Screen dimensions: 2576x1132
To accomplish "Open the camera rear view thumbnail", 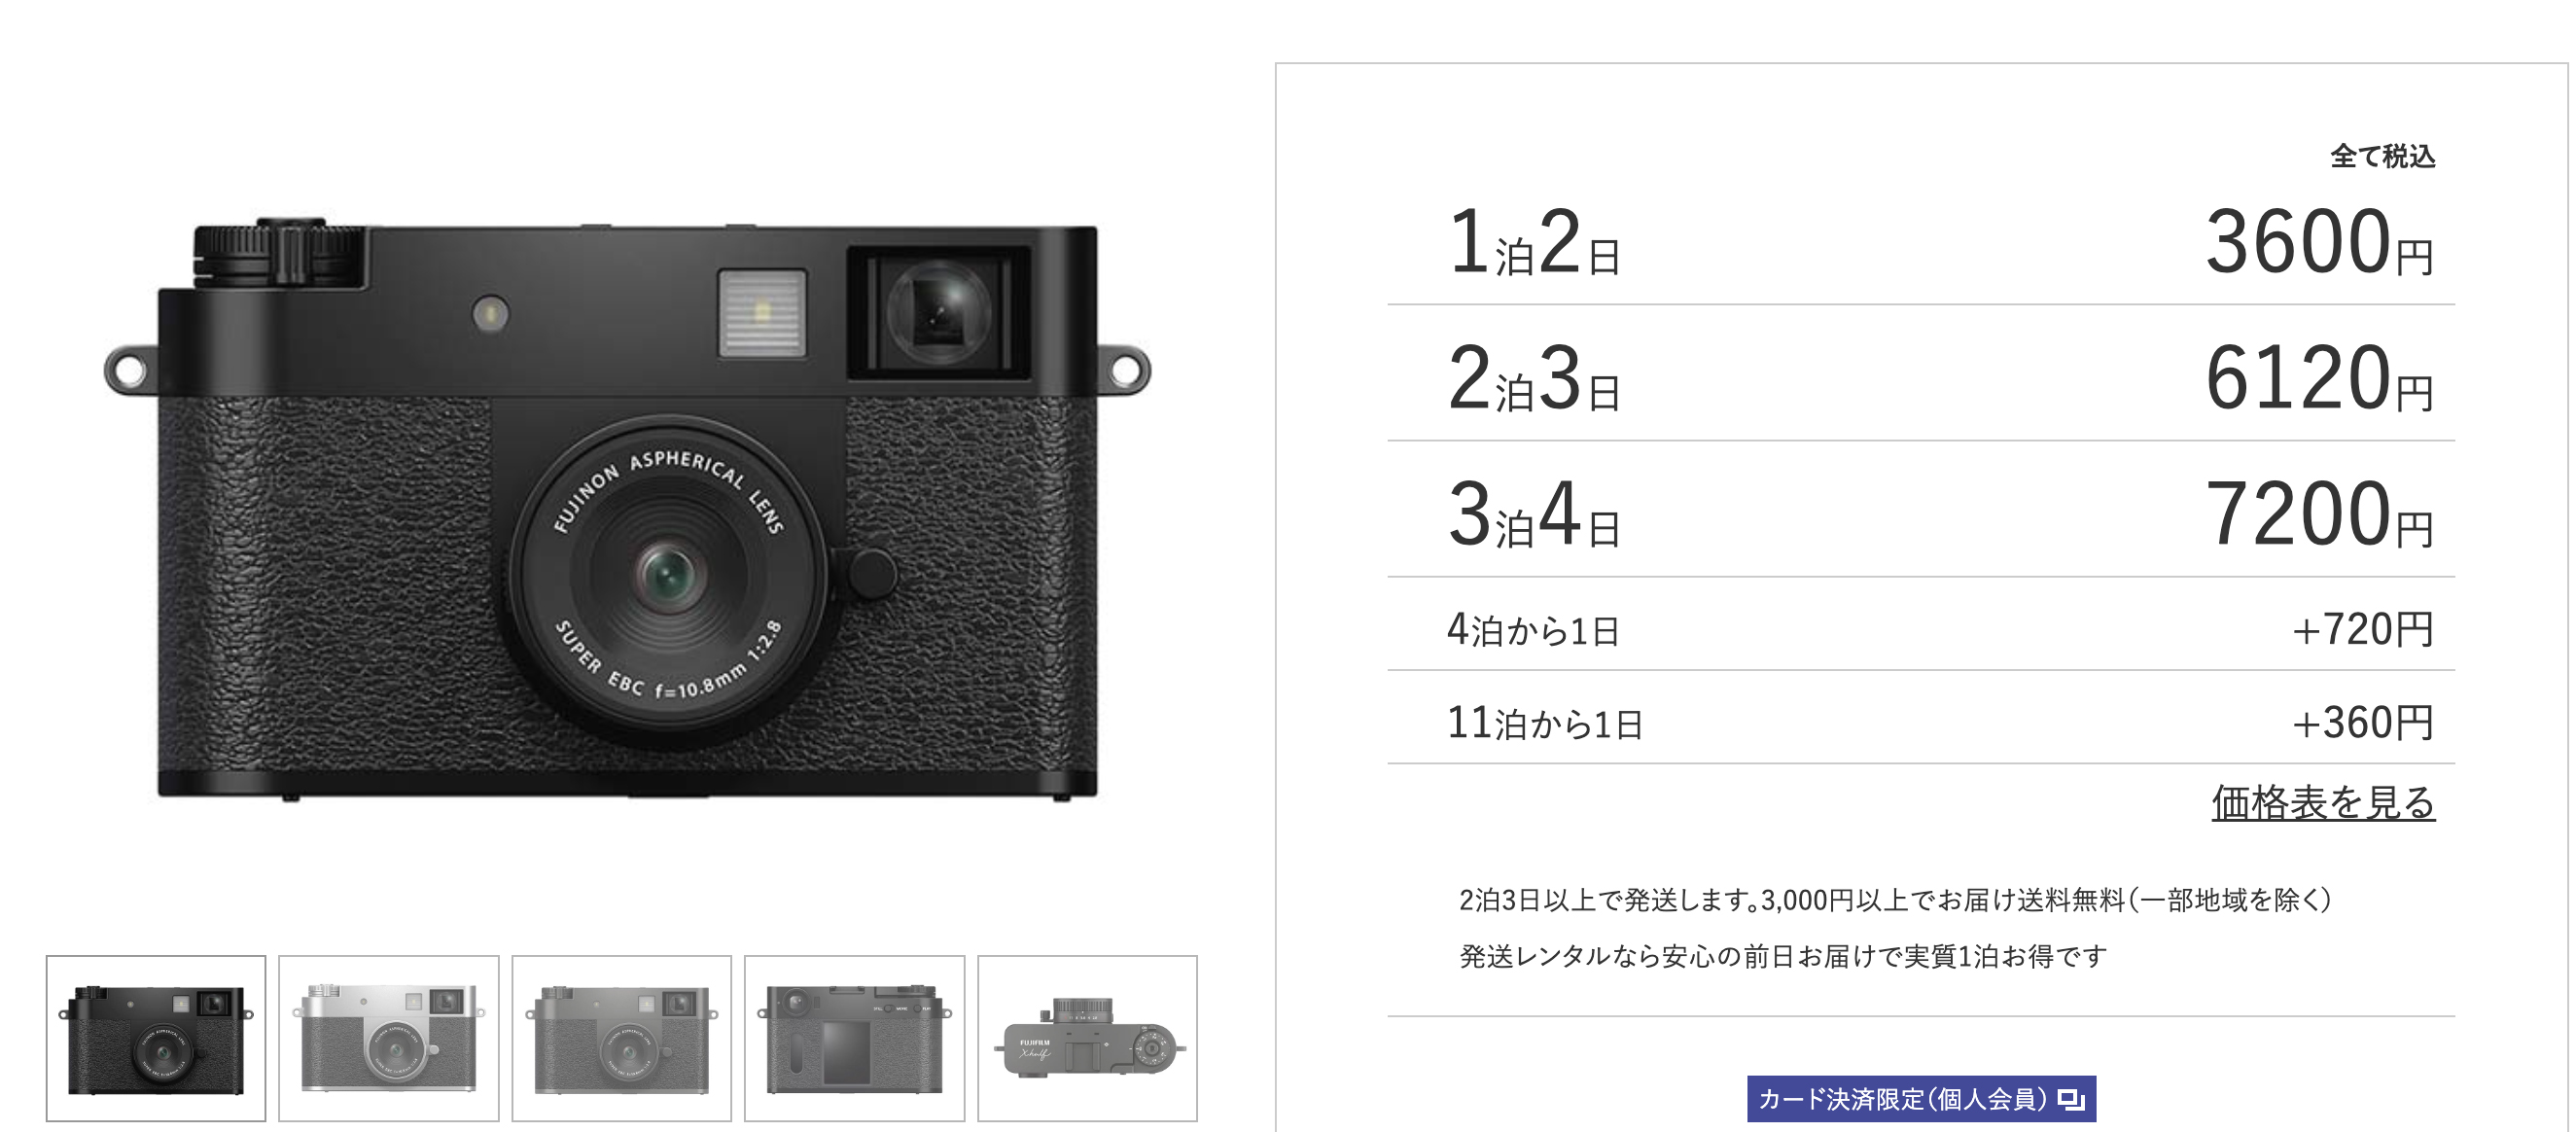I will (x=854, y=1038).
